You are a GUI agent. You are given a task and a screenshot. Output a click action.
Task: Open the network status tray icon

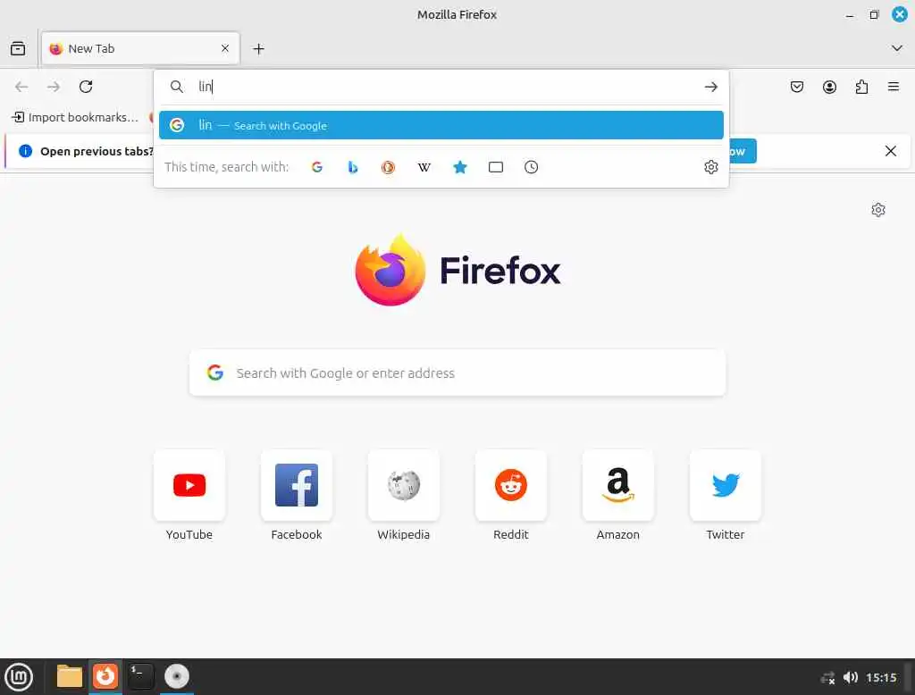tap(827, 677)
